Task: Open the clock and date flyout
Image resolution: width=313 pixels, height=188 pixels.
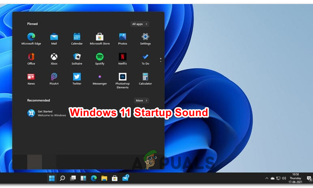Action: (295, 178)
